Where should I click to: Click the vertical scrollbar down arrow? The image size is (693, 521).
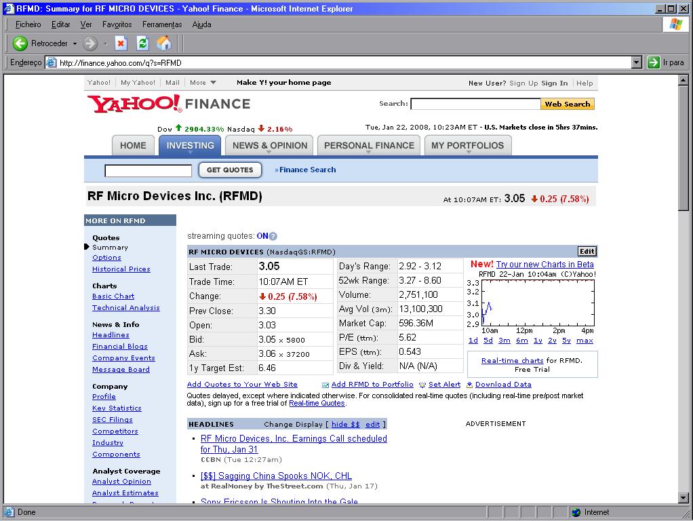point(684,498)
